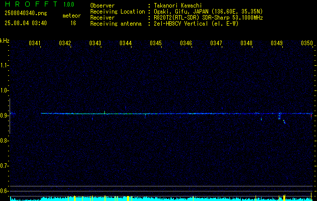The width and height of the screenshot is (317, 201).
Task: Click the 'Receiver' label
Action: [x=102, y=18]
